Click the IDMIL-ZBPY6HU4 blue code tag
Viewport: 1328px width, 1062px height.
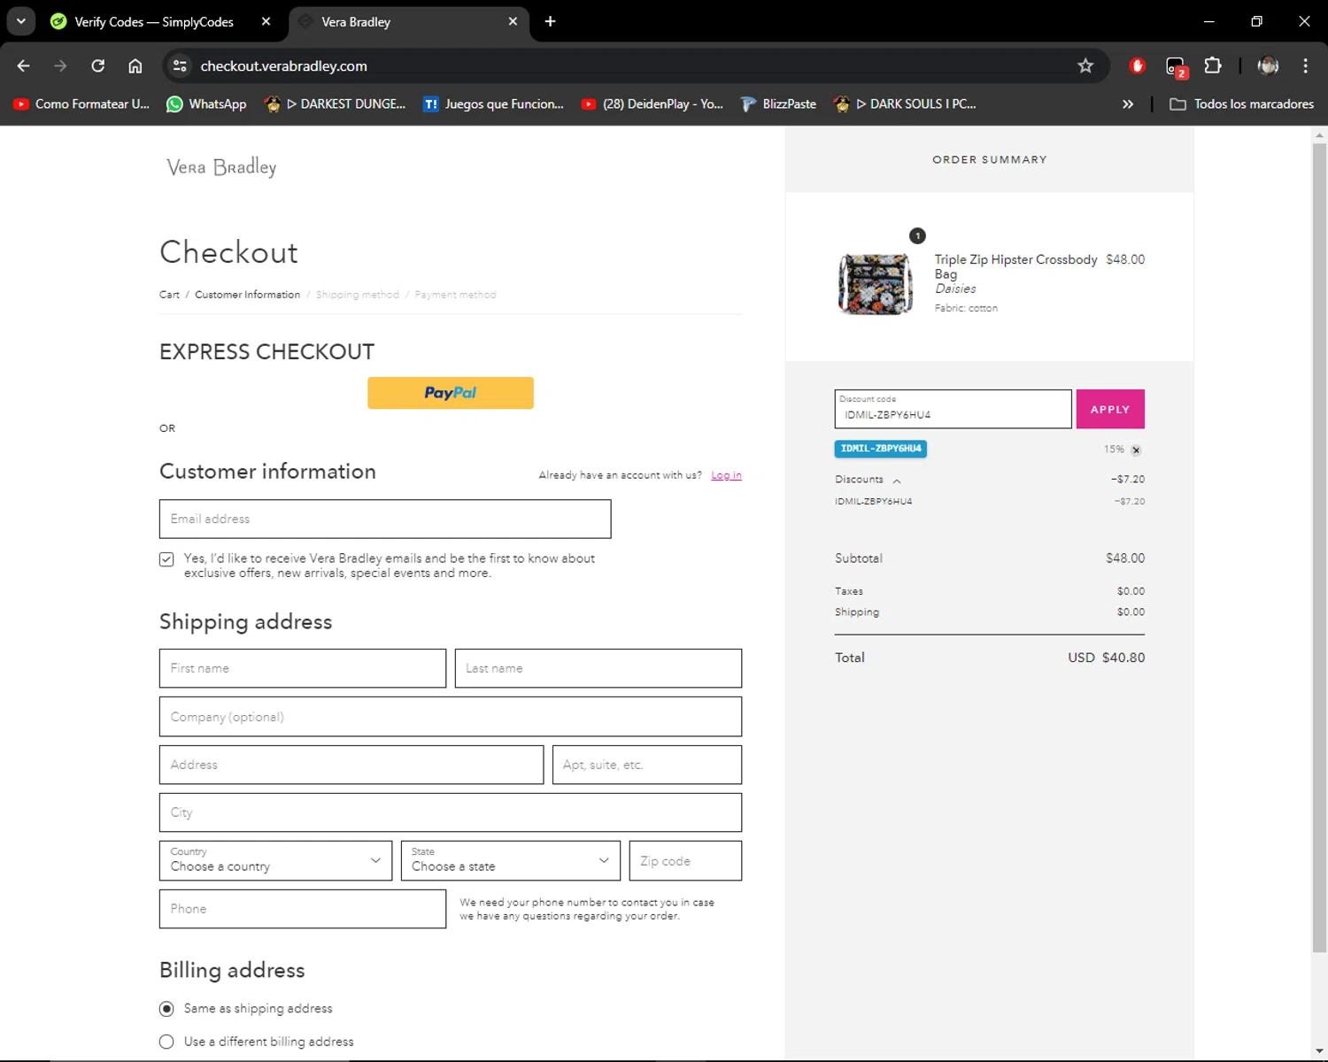tap(881, 449)
